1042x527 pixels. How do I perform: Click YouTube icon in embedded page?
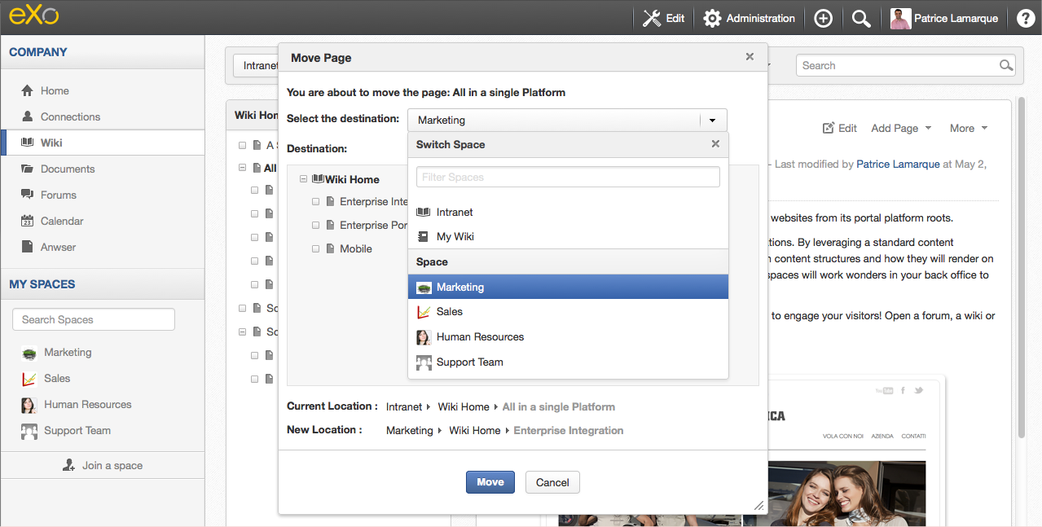point(884,390)
